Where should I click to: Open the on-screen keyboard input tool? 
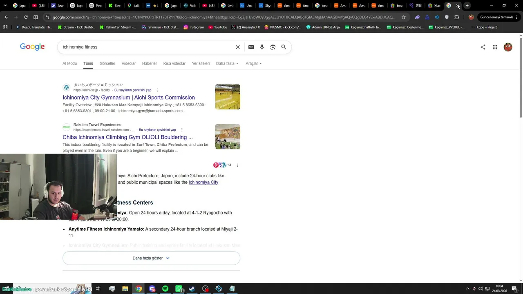pyautogui.click(x=251, y=47)
